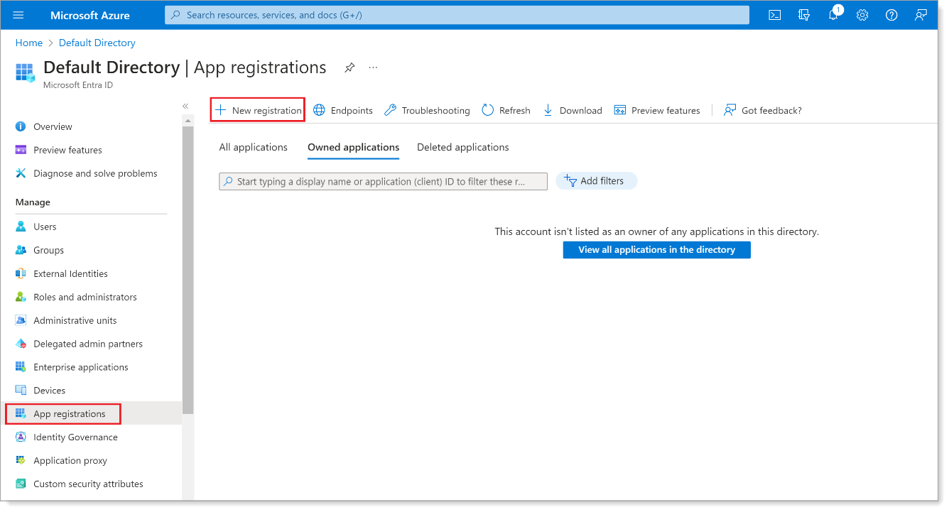Open the notifications bell

[x=833, y=15]
